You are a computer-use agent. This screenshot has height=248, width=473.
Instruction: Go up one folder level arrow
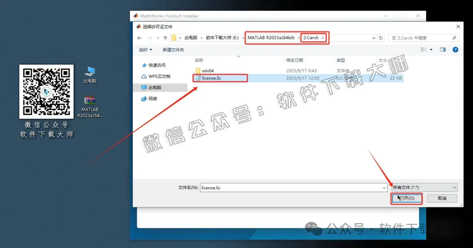(165, 38)
